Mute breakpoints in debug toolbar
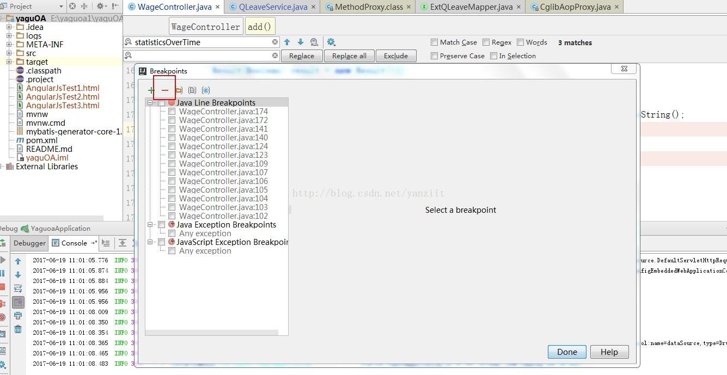The height and width of the screenshot is (375, 727). click(2, 317)
